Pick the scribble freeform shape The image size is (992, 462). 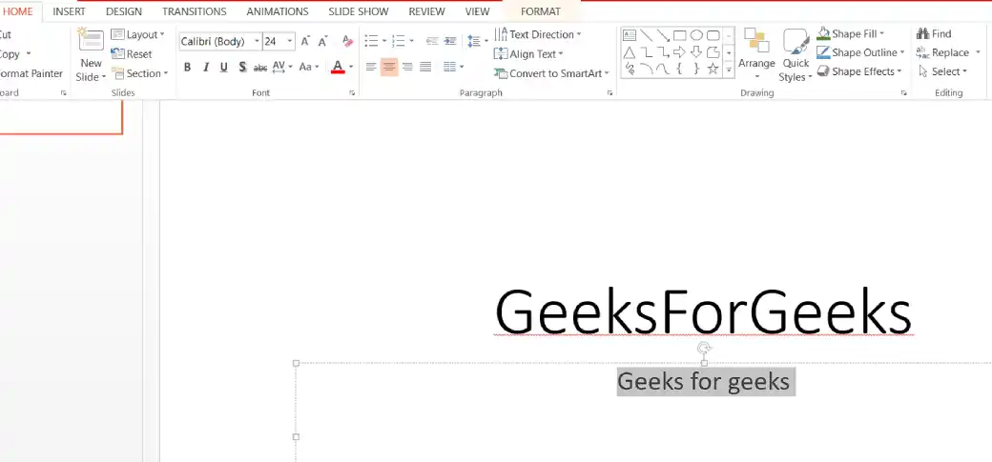tap(630, 69)
